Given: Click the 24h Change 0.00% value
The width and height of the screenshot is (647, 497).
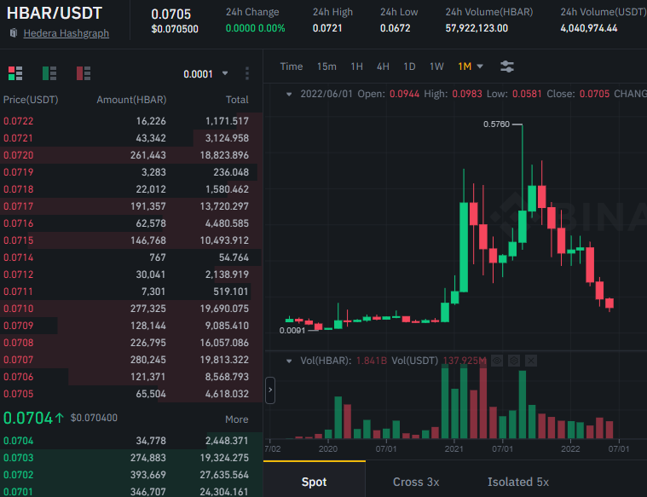Looking at the screenshot, I should pos(272,28).
